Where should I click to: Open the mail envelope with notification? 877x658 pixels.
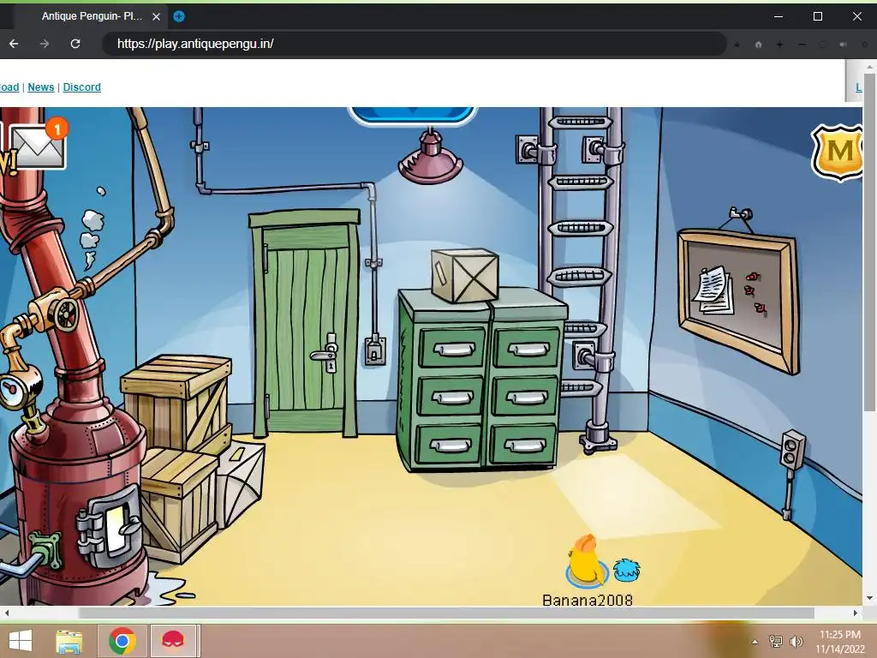click(38, 147)
